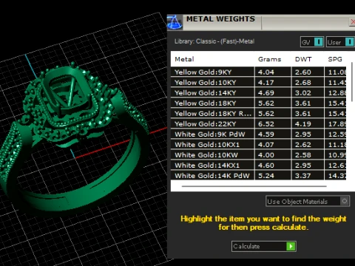Click the 4.19 DWT value
Viewport: 355px width, 266px height.
pos(303,124)
